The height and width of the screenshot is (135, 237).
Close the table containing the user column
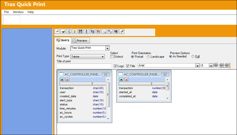point(106,74)
